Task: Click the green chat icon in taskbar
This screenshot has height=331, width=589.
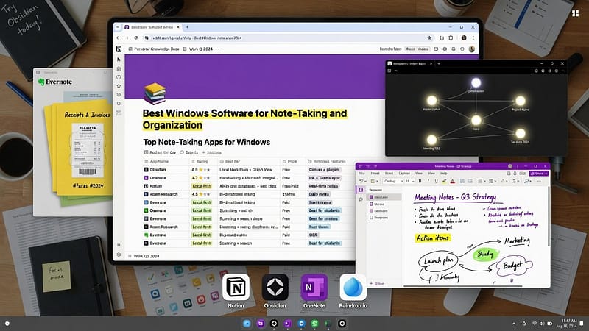Action: pyautogui.click(x=314, y=324)
